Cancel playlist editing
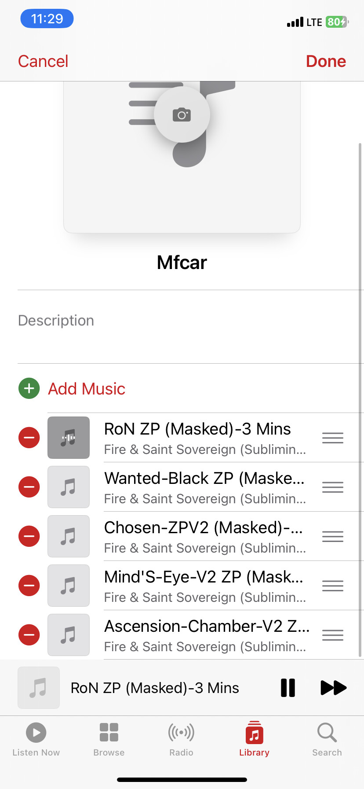 coord(43,61)
